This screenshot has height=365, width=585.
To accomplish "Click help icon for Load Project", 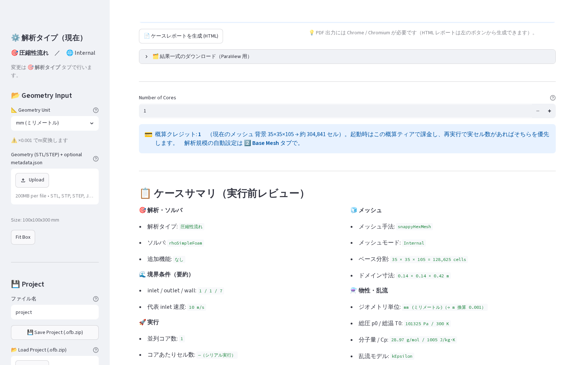I will pyautogui.click(x=96, y=350).
